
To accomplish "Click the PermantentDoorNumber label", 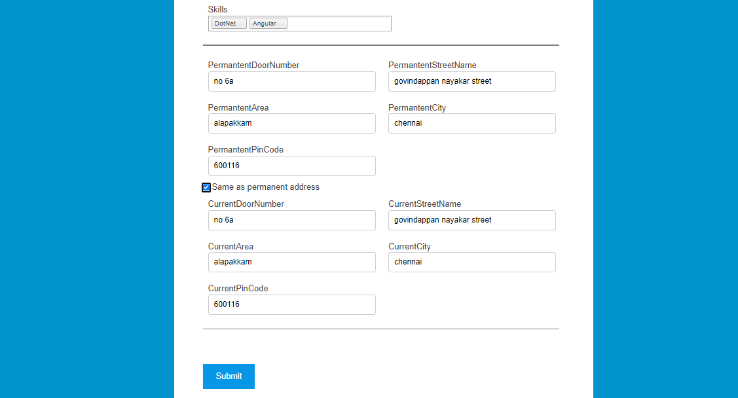I will (x=253, y=65).
